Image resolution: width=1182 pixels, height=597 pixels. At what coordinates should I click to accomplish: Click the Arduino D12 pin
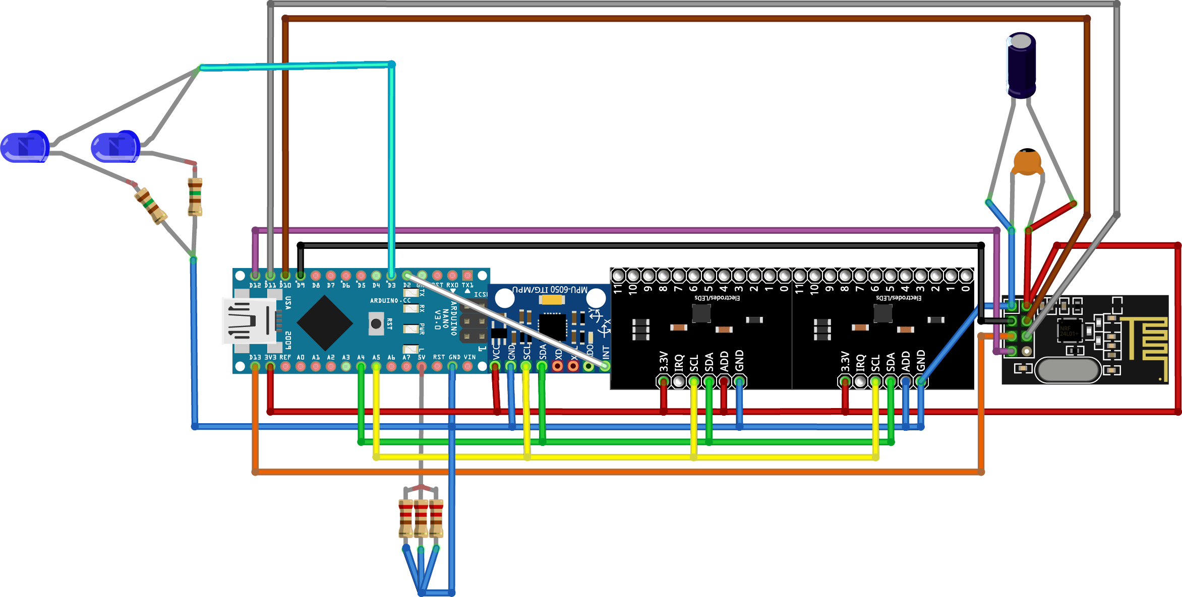tap(255, 276)
